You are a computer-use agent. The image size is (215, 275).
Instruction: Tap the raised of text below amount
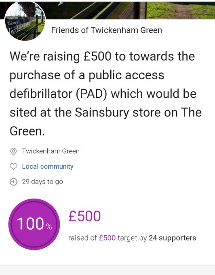[x=82, y=238]
